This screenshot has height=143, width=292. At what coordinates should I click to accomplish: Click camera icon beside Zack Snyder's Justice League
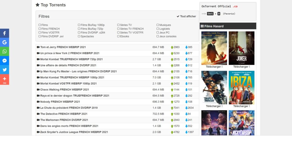pyautogui.click(x=38, y=132)
